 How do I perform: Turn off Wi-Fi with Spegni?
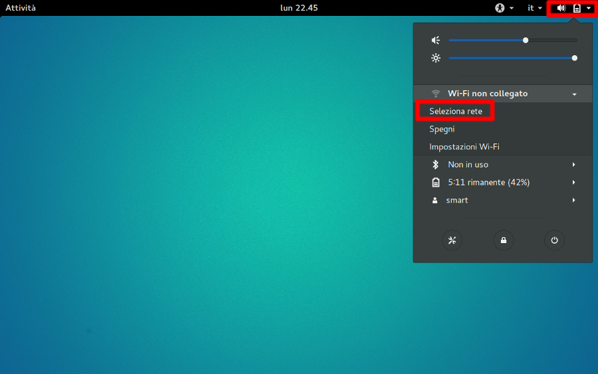point(442,130)
